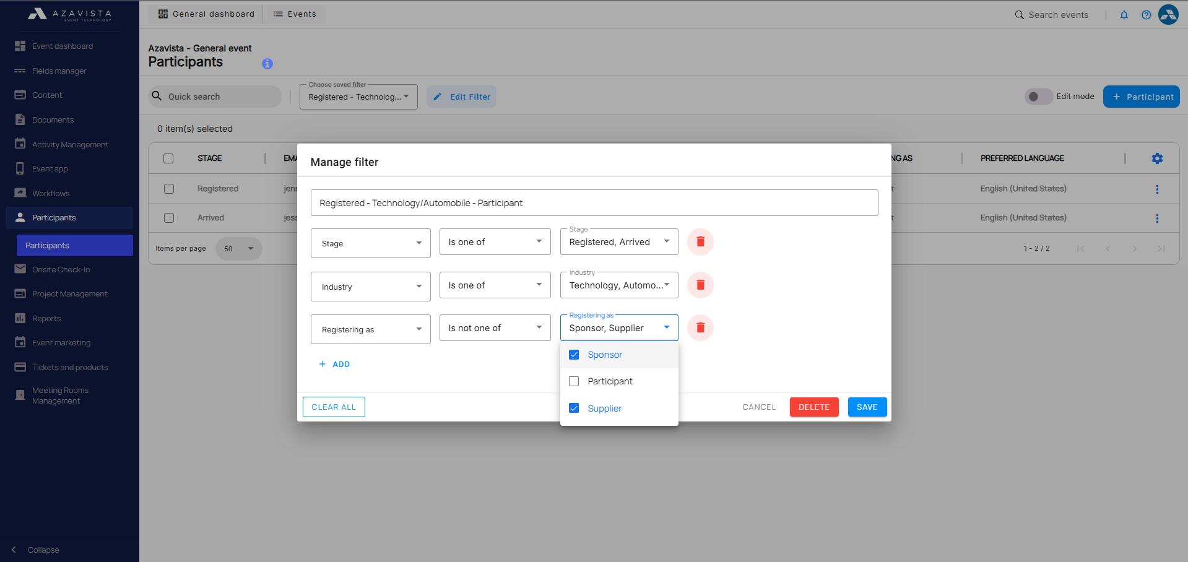Open the Industry field dropdown
1188x562 pixels.
click(370, 287)
